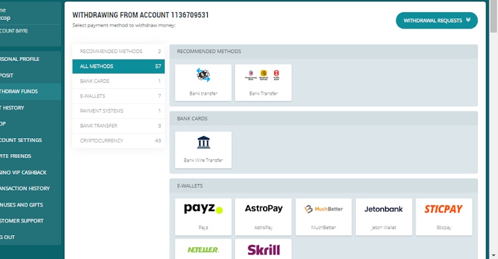The height and width of the screenshot is (259, 498).
Task: Click the scrollbar down arrow
Action: [x=493, y=256]
